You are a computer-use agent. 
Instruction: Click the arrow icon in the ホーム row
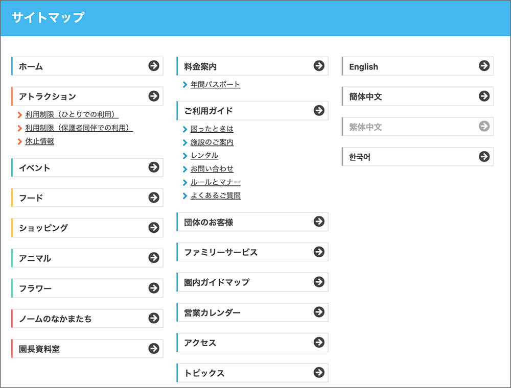tap(154, 66)
